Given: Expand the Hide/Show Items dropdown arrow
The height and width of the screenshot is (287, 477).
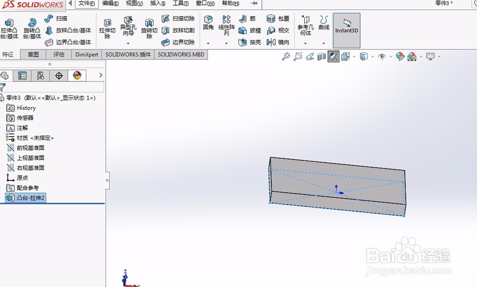Looking at the screenshot, I should tap(391, 57).
